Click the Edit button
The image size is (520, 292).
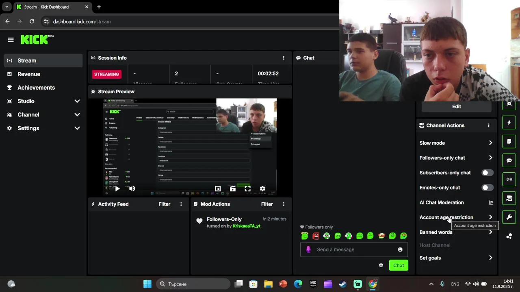point(456,106)
